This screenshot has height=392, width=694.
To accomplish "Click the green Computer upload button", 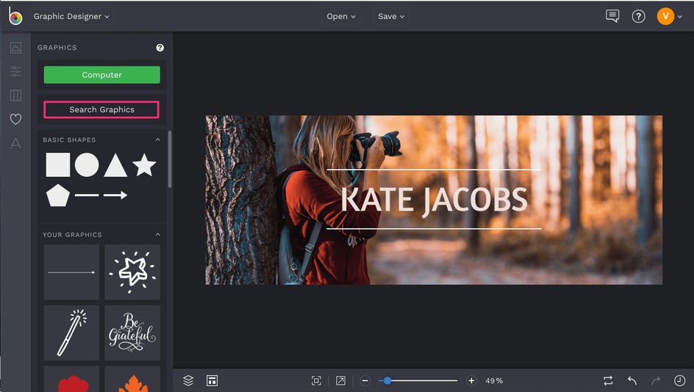I will (101, 75).
